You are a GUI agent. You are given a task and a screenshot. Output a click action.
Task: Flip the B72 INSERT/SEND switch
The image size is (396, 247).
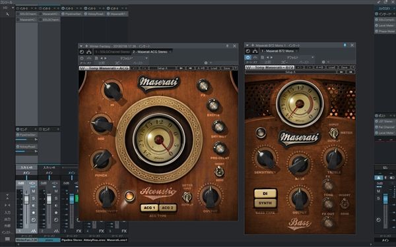(x=345, y=204)
